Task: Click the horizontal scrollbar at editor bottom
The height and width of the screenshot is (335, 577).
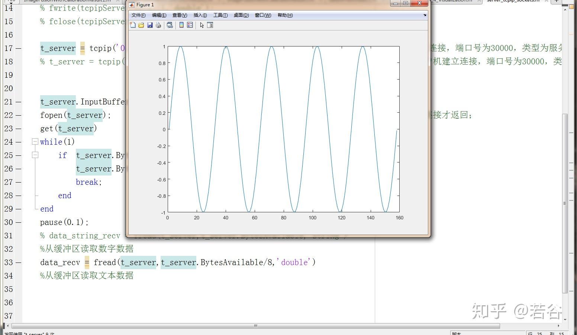Action: pyautogui.click(x=255, y=325)
